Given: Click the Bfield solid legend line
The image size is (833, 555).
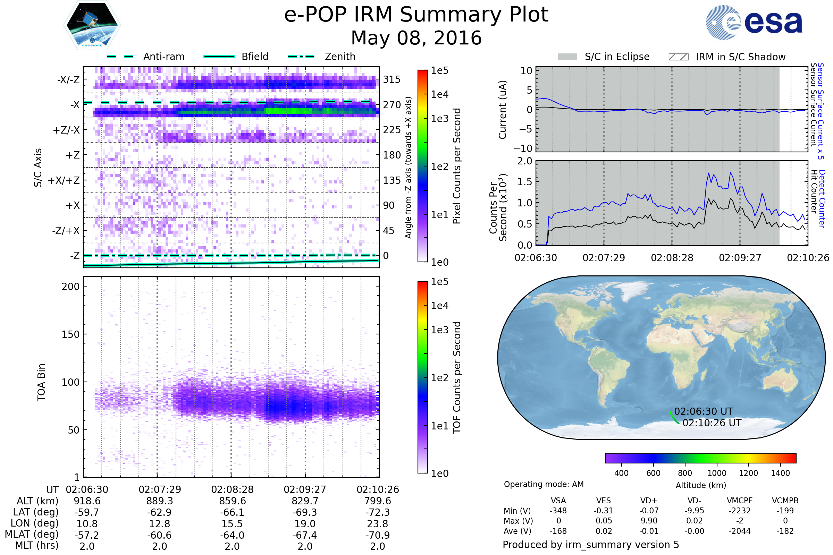Looking at the screenshot, I should point(219,57).
